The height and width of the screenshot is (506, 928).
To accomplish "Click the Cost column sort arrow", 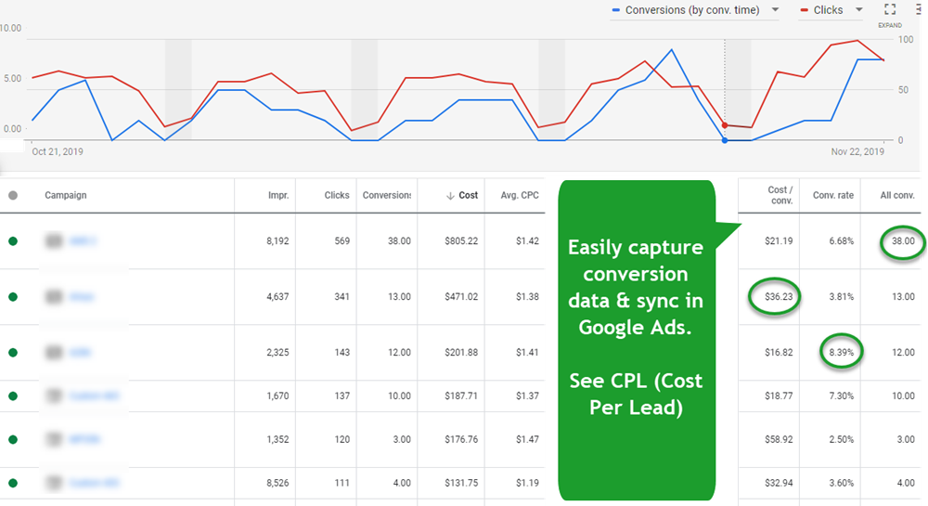I will click(450, 195).
